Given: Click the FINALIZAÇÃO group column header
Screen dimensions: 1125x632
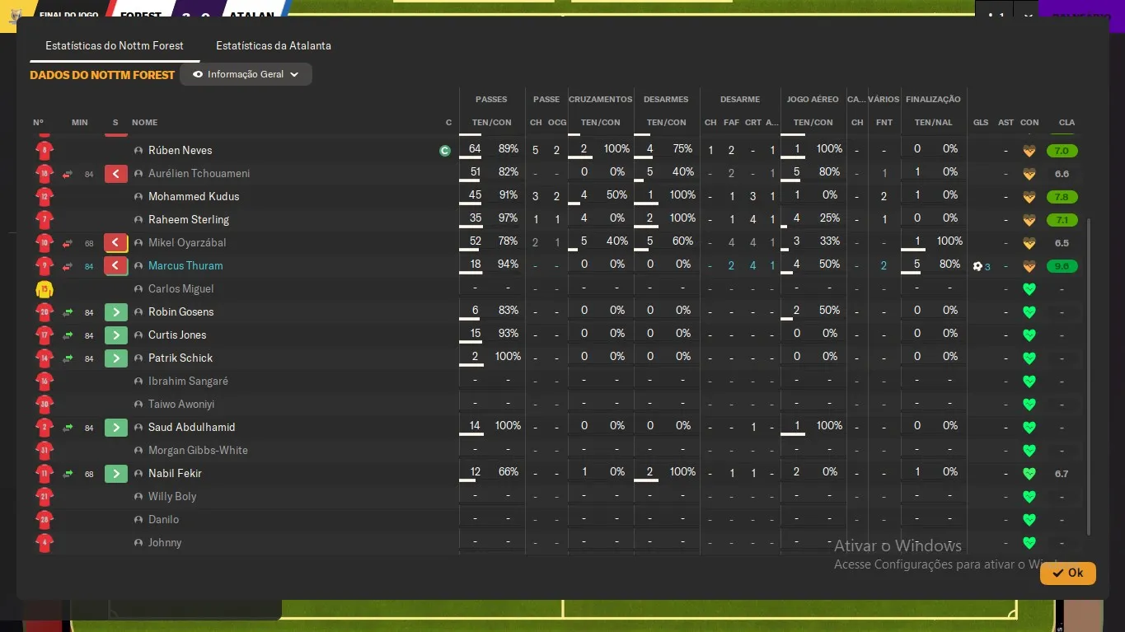Looking at the screenshot, I should pyautogui.click(x=933, y=100).
